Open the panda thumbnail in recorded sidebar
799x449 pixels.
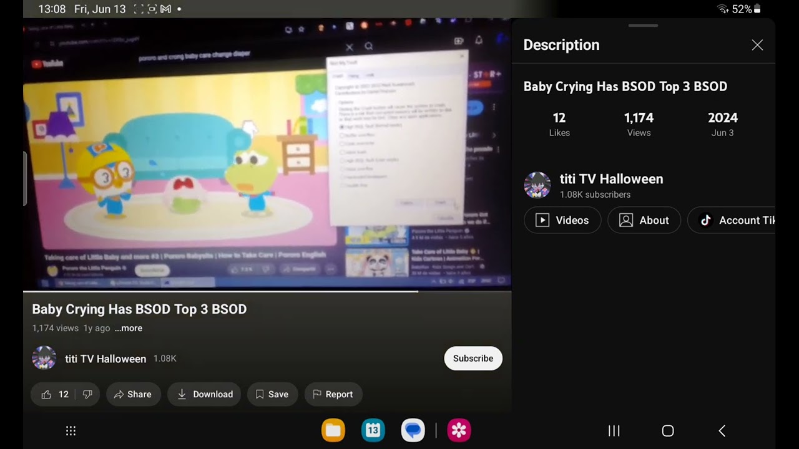[376, 263]
